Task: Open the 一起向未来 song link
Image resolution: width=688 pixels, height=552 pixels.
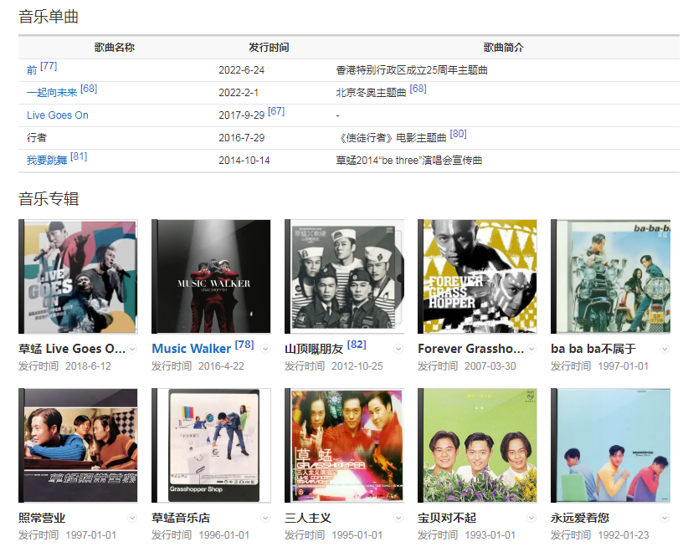Action: (x=52, y=93)
